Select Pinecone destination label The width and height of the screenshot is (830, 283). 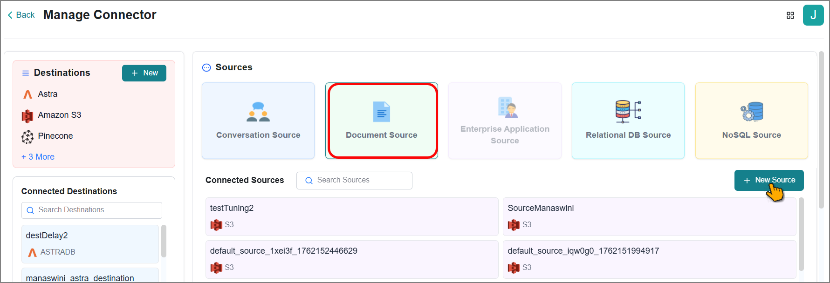55,136
